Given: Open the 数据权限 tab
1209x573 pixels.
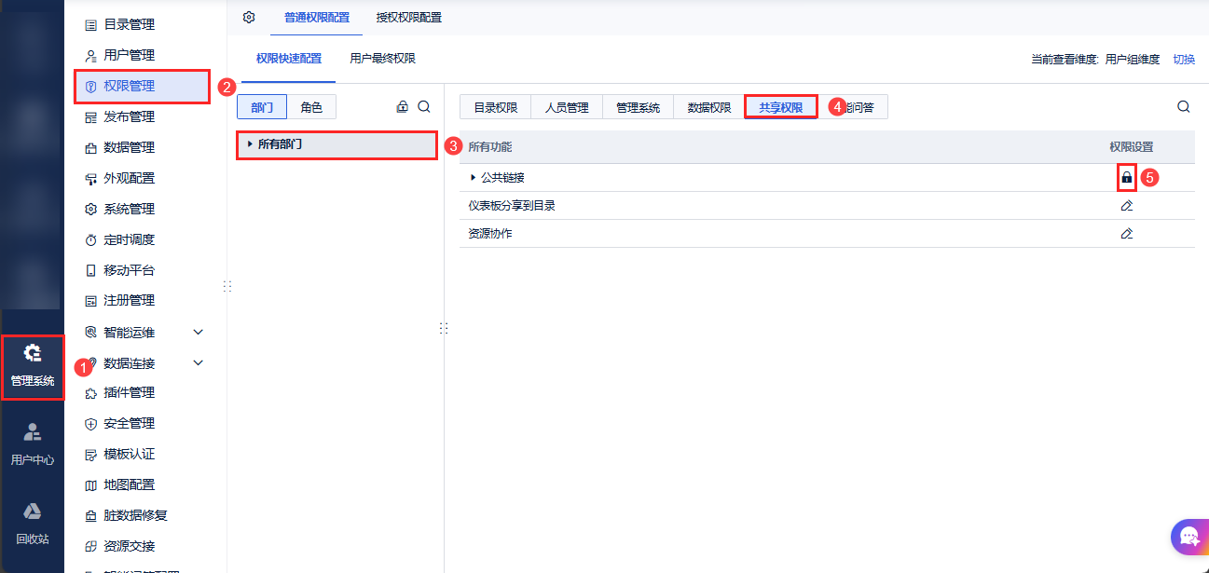Looking at the screenshot, I should (709, 107).
